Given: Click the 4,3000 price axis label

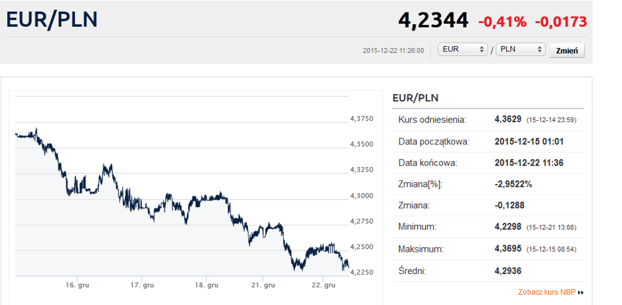Looking at the screenshot, I should pos(361,196).
